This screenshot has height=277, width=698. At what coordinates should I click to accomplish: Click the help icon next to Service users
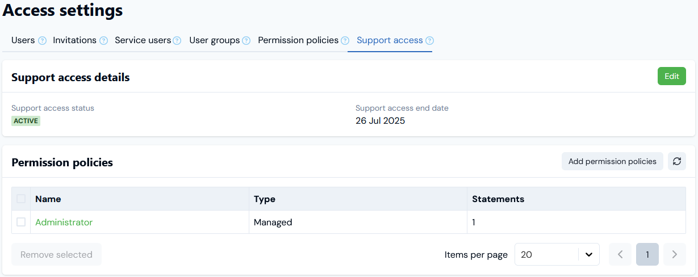point(177,41)
